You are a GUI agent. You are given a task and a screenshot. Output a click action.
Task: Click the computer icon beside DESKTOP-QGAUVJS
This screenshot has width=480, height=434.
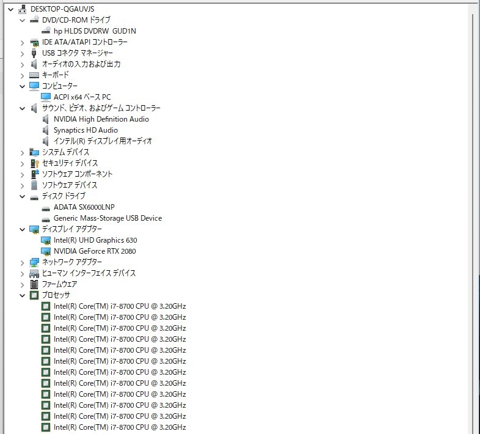[23, 9]
